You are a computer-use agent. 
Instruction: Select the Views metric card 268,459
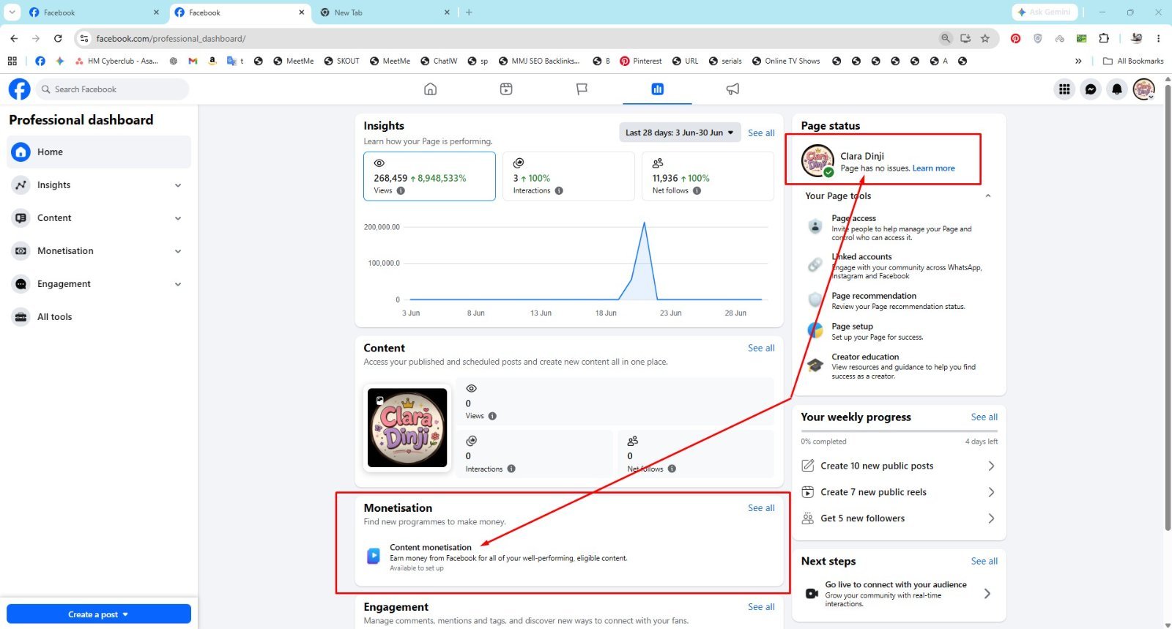429,176
